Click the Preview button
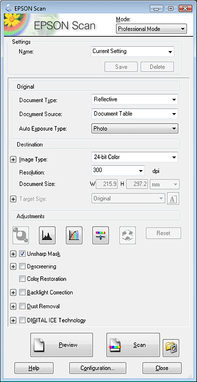197x382 pixels. point(61,345)
